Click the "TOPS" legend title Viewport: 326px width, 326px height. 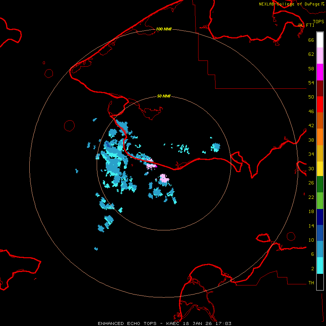coord(318,21)
